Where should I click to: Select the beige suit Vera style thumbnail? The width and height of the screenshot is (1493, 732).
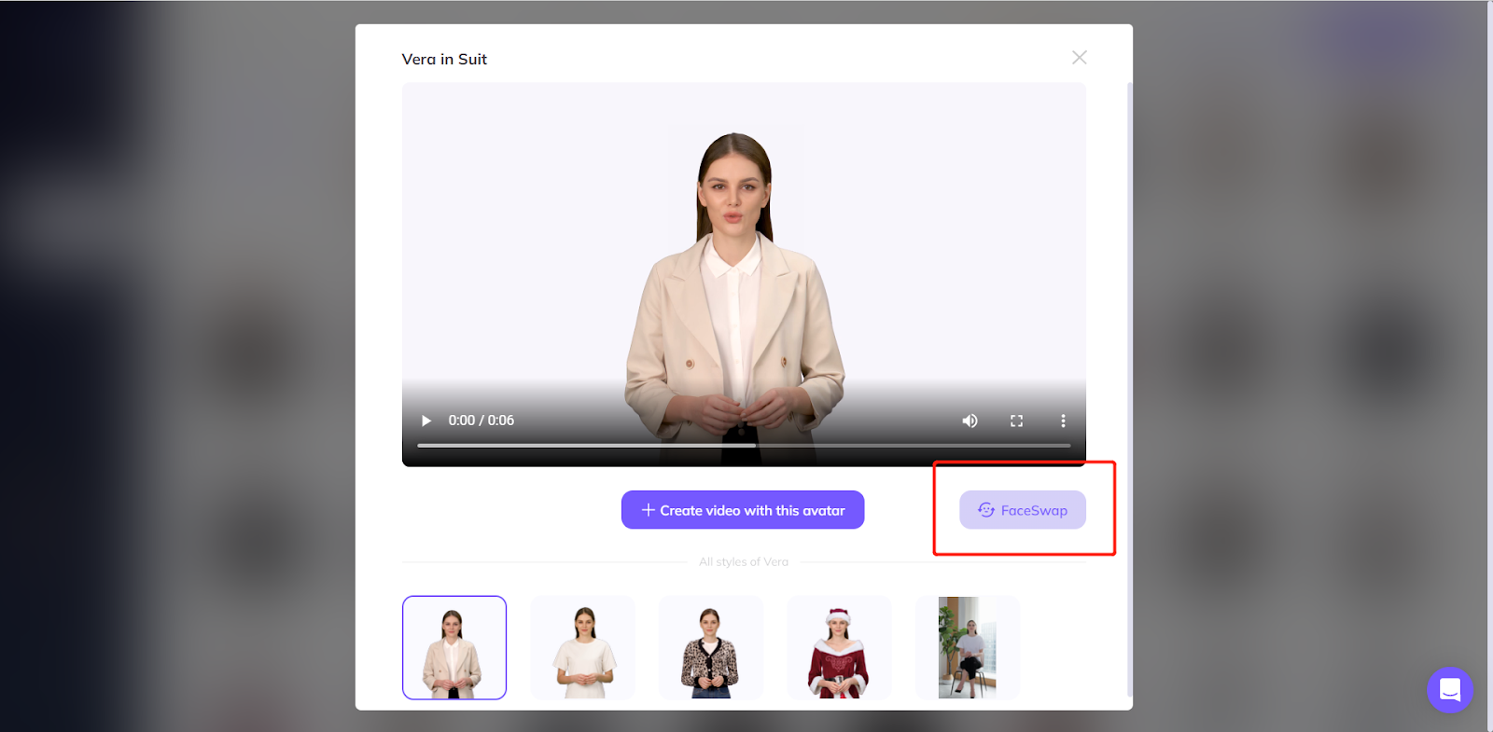454,648
